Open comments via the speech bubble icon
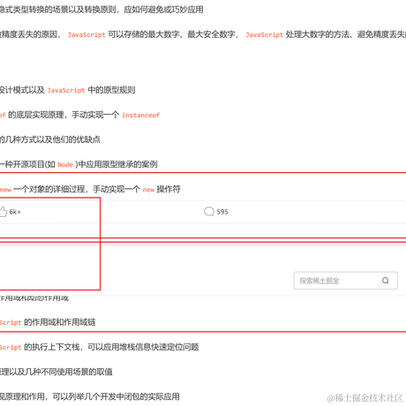This screenshot has height=406, width=406. (x=209, y=212)
